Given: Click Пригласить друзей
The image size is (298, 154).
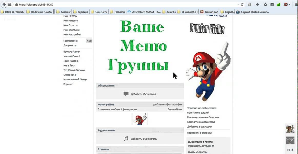Looking at the screenshot, I should (198, 113).
